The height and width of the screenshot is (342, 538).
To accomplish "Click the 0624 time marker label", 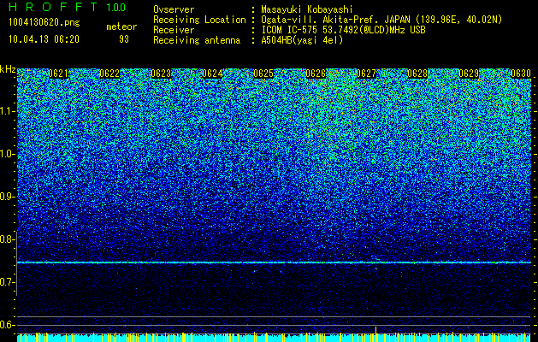I will [212, 74].
